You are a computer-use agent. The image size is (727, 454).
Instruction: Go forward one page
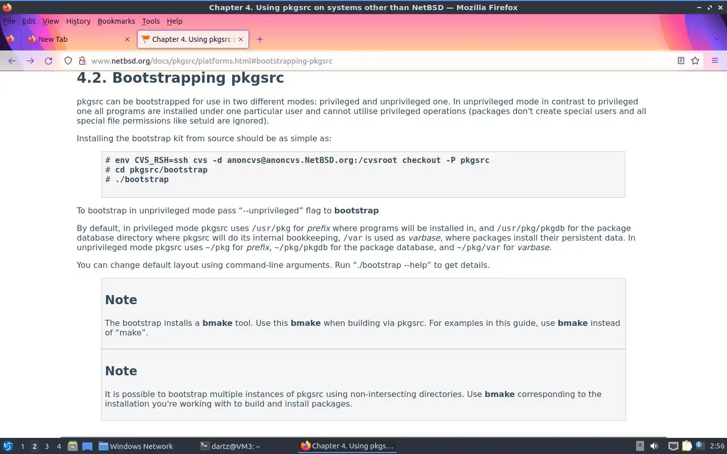click(x=30, y=61)
